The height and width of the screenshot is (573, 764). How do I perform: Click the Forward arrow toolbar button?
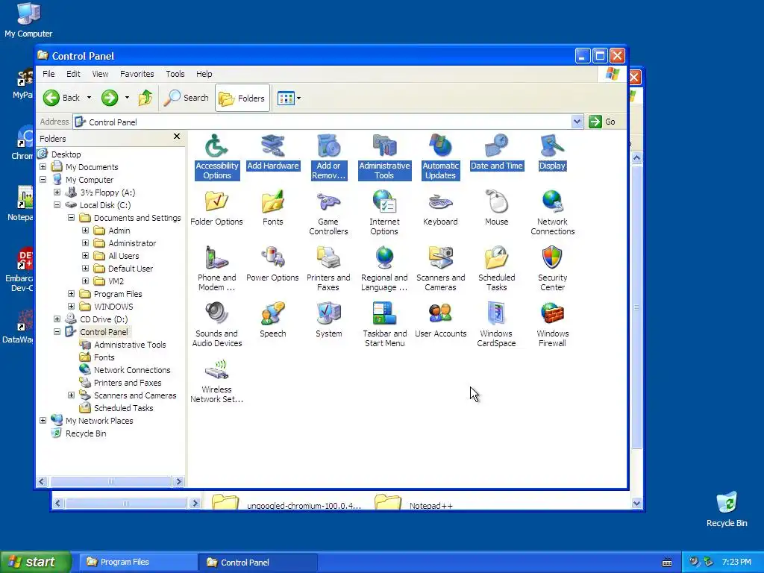110,98
